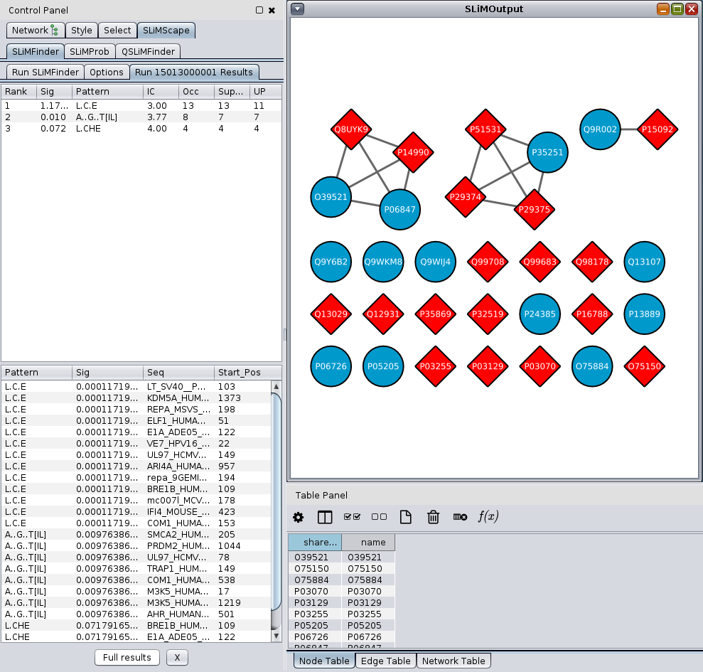
Task: Select the L.CHE rank 3 row
Action: (x=141, y=129)
